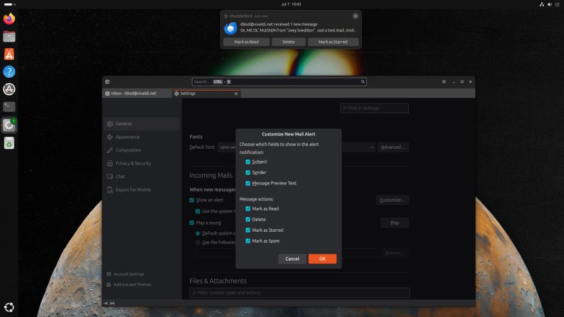The height and width of the screenshot is (317, 564).
Task: Select the Use the following sound radio
Action: (x=198, y=243)
